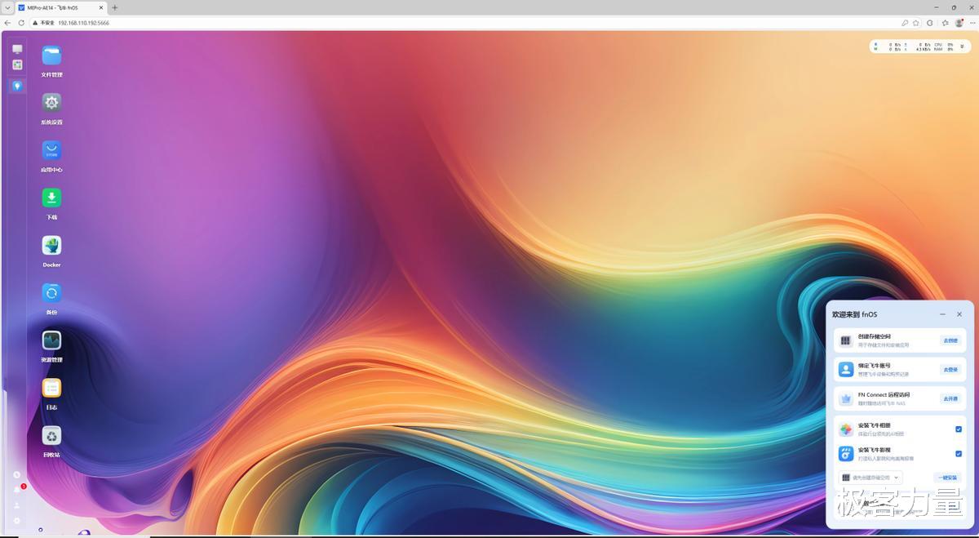Uncheck the 安装飞牛相册 checkbox

[x=959, y=429]
